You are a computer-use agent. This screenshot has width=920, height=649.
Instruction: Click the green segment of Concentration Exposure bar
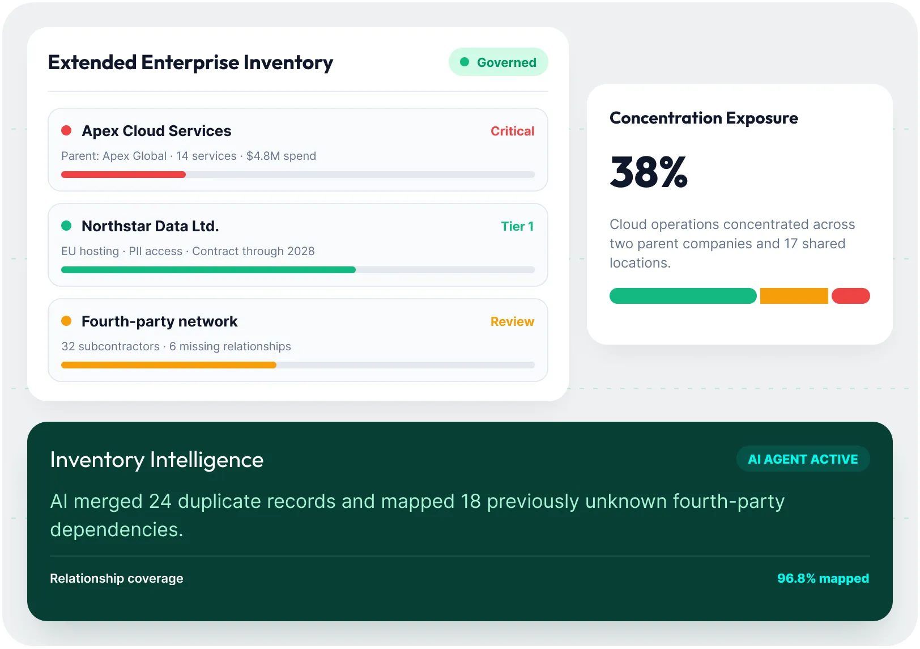[683, 296]
